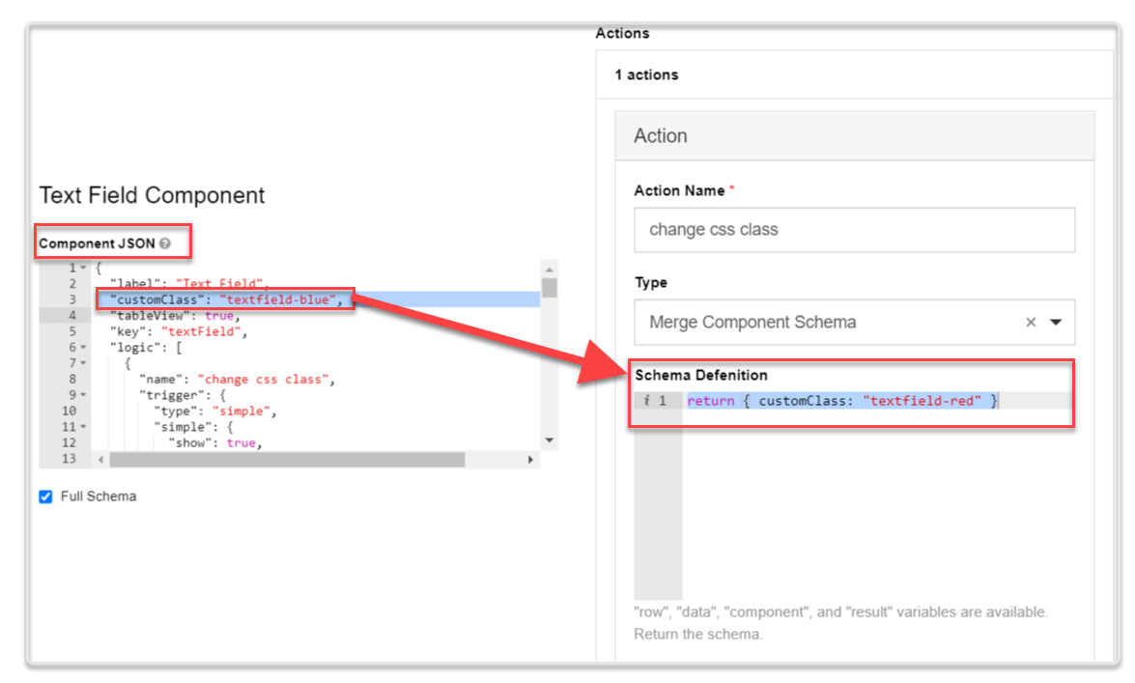The image size is (1135, 683).
Task: Clear the Type selection with the X icon
Action: coord(1031,323)
